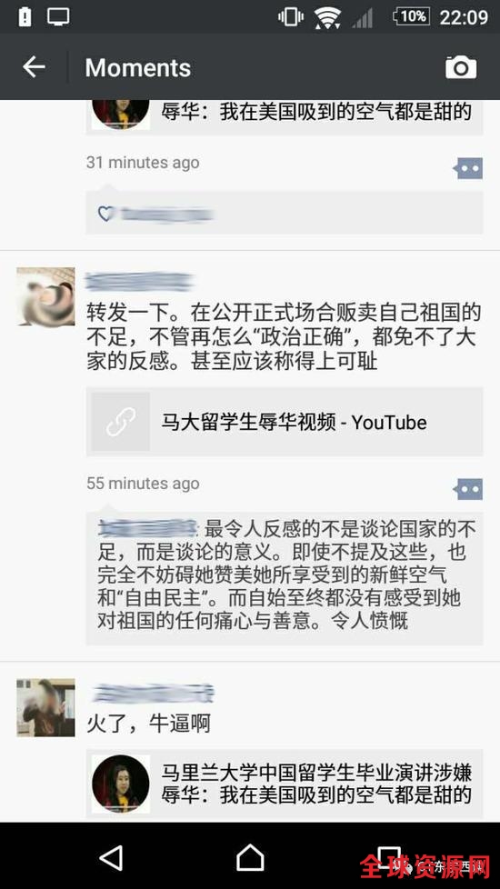Tap blurred username above 火了，牛逼啊 post
The image size is (500, 889).
[153, 693]
